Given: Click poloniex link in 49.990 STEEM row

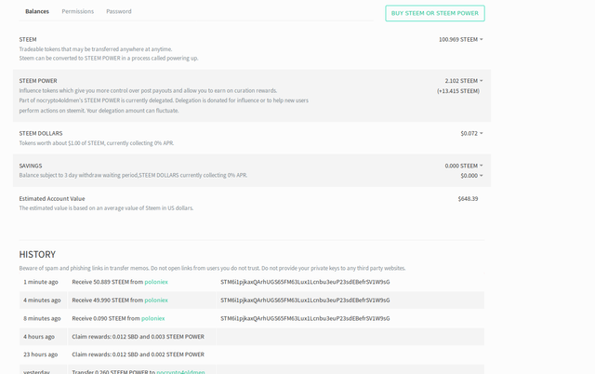Looking at the screenshot, I should tap(155, 301).
